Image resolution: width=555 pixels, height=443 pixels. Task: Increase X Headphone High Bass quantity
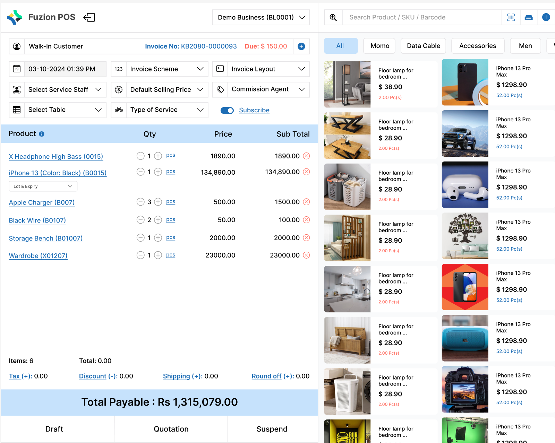click(x=158, y=156)
